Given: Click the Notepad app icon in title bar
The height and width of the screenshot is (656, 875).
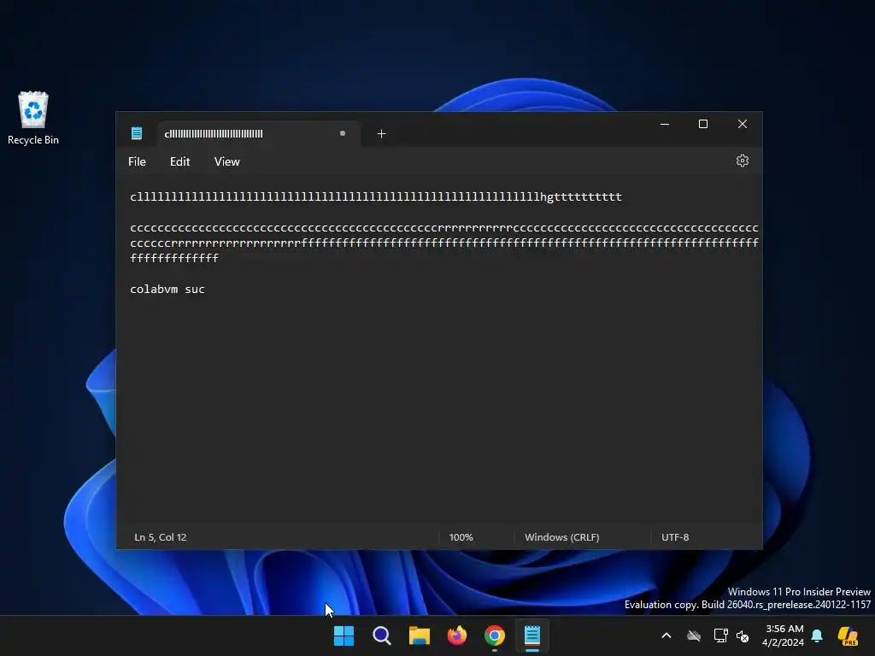Looking at the screenshot, I should pyautogui.click(x=137, y=133).
